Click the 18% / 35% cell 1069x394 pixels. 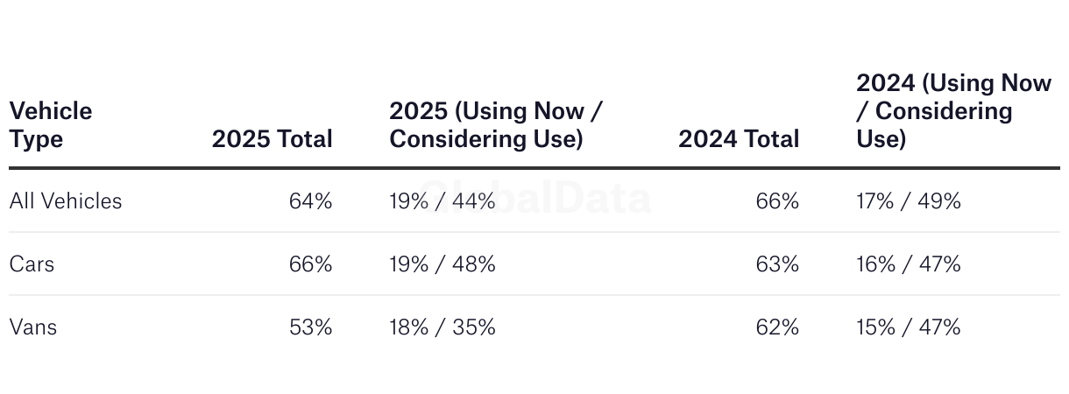click(x=442, y=327)
